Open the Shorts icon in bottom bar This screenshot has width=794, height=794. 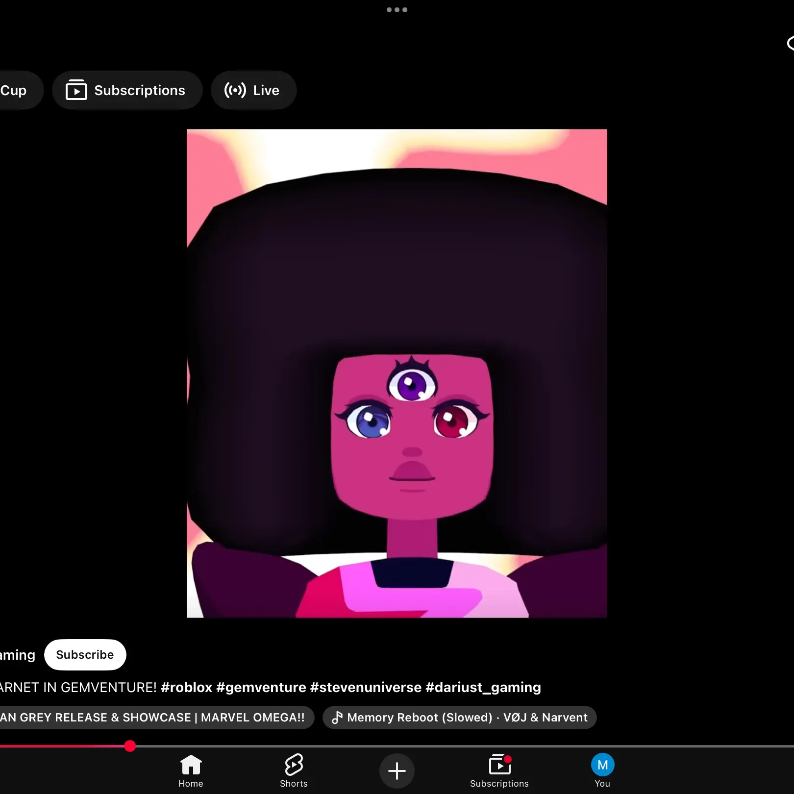click(294, 765)
